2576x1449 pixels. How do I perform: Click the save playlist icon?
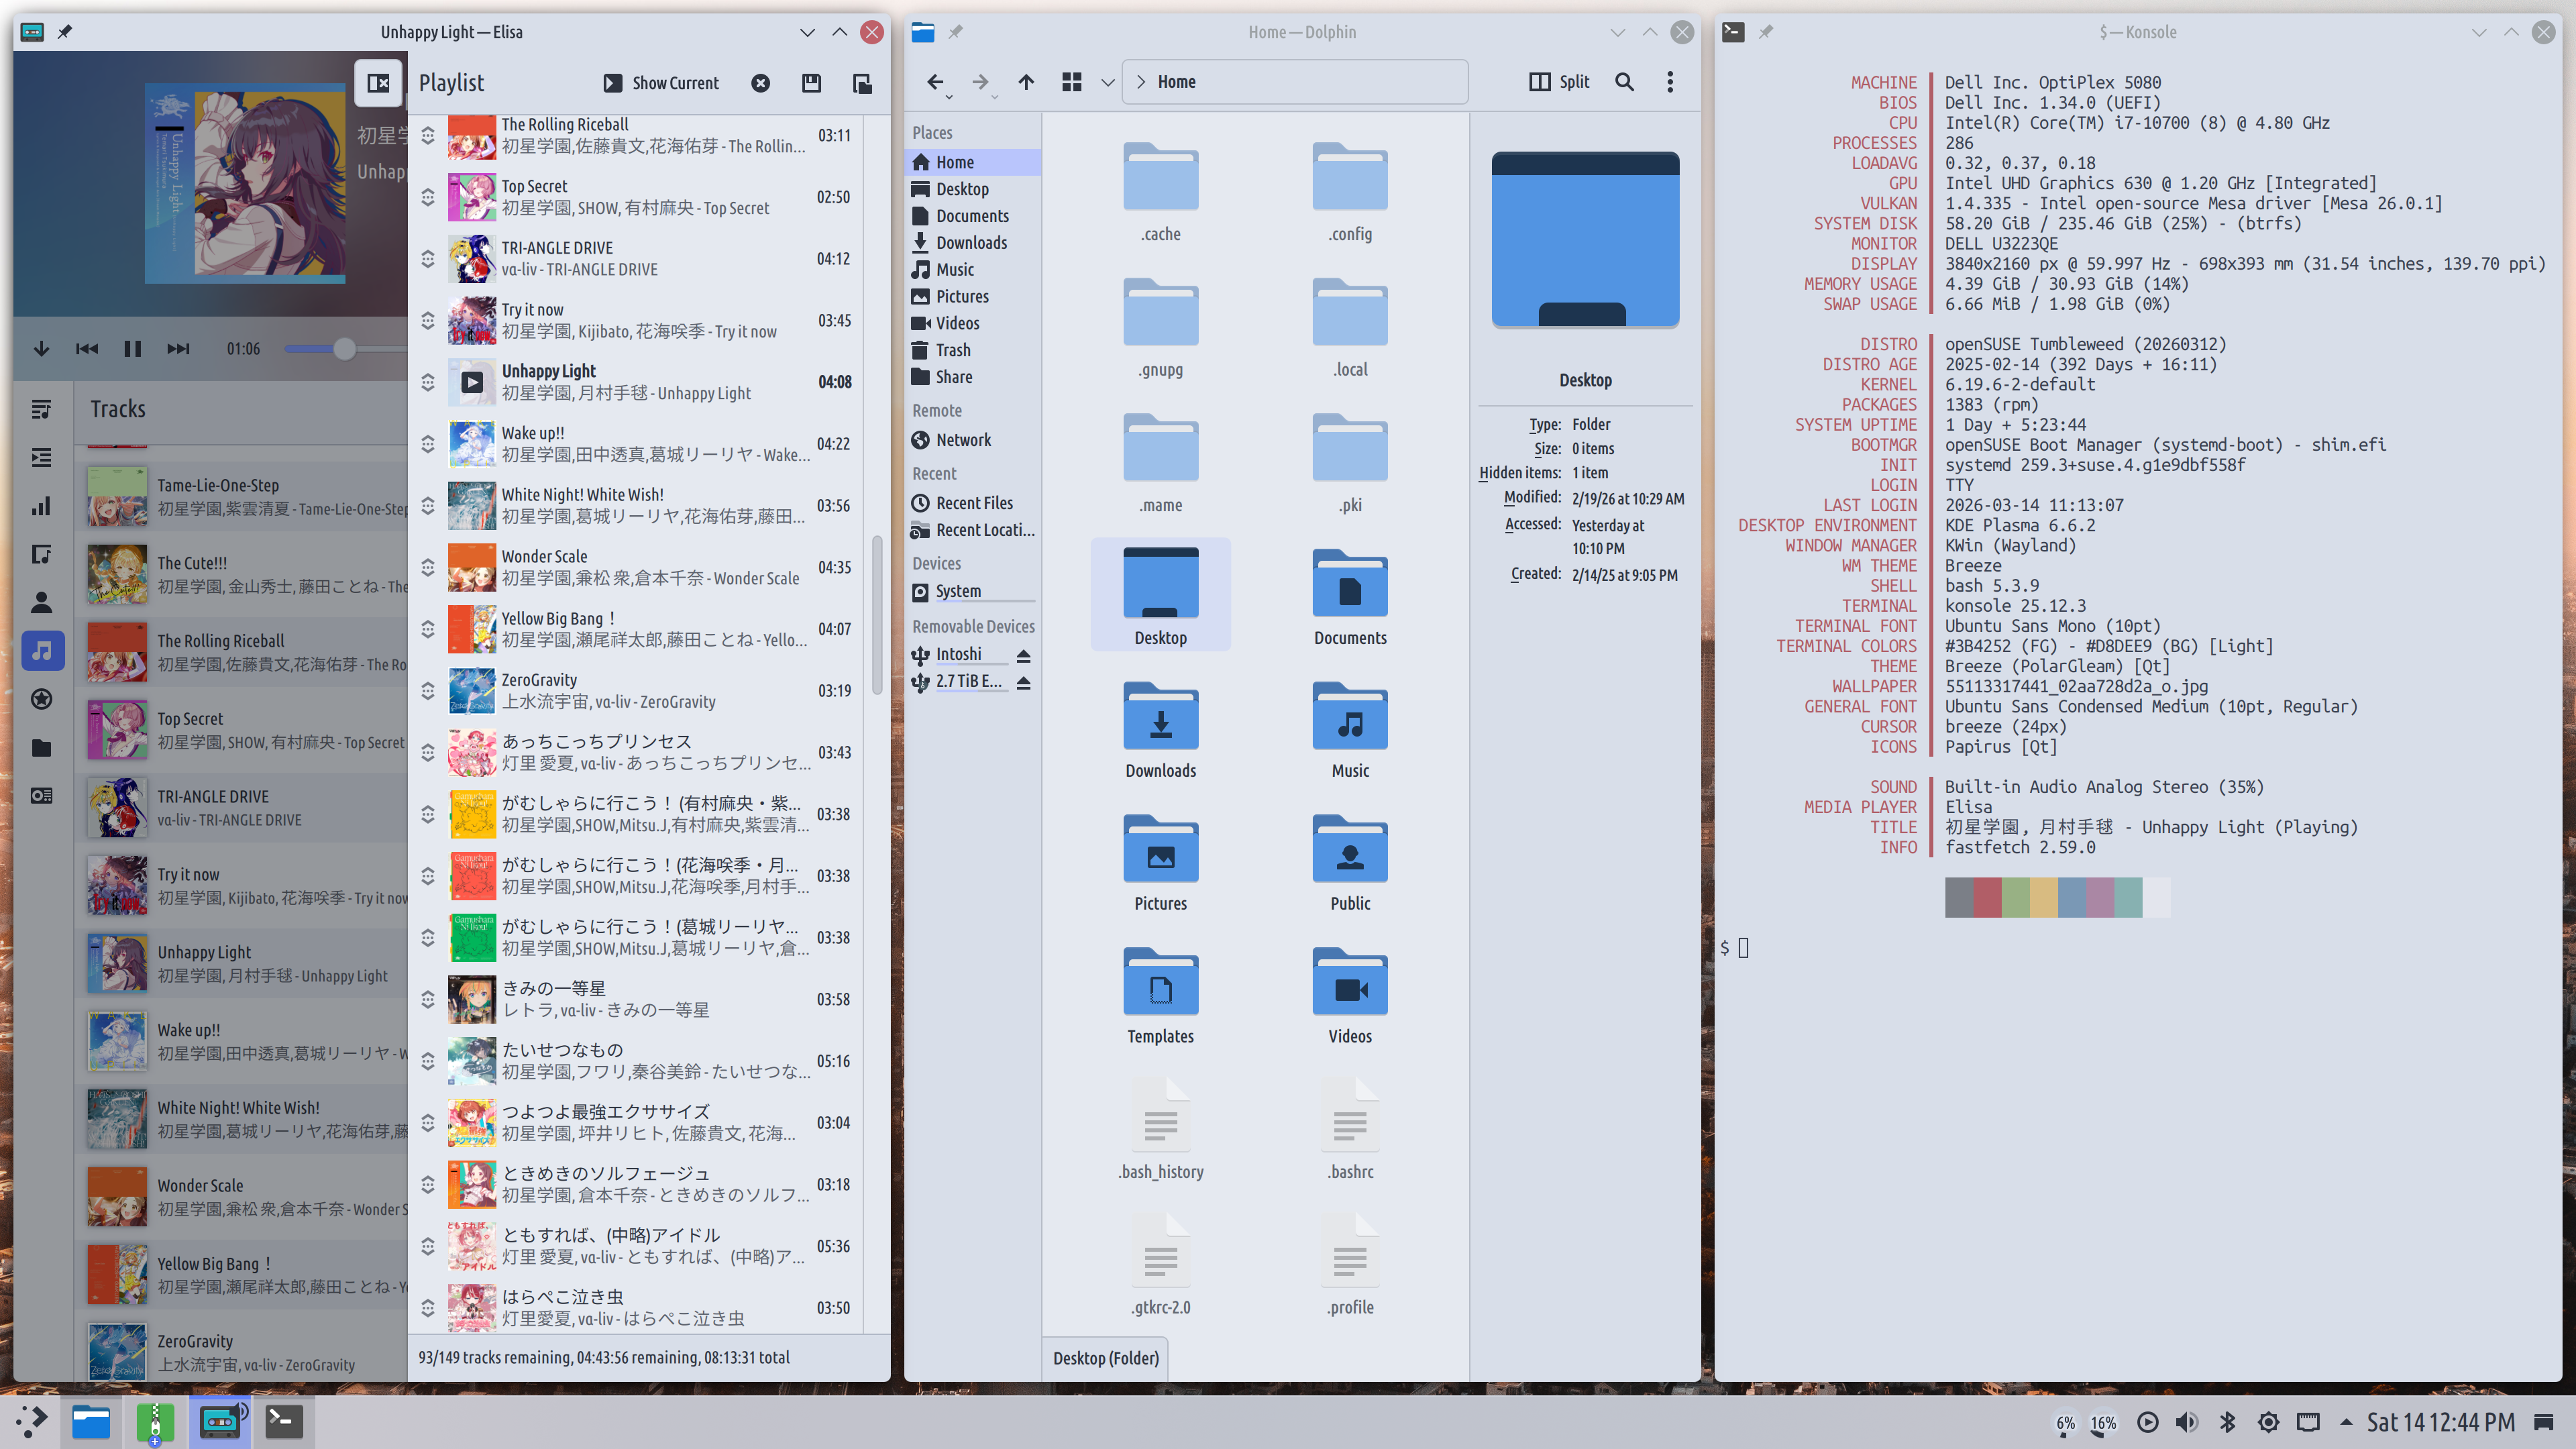click(811, 83)
